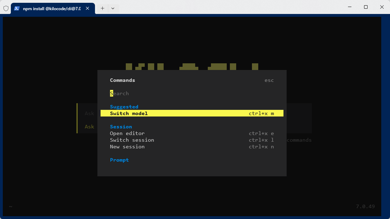This screenshot has width=390, height=219.
Task: Click the PowerShell icon on the tab
Action: [16, 8]
